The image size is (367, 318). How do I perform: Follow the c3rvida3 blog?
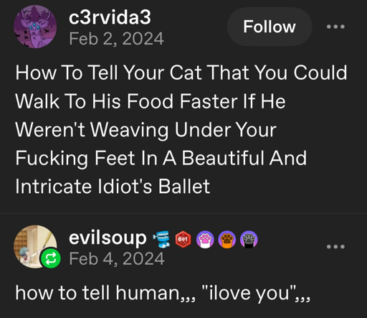(x=270, y=27)
